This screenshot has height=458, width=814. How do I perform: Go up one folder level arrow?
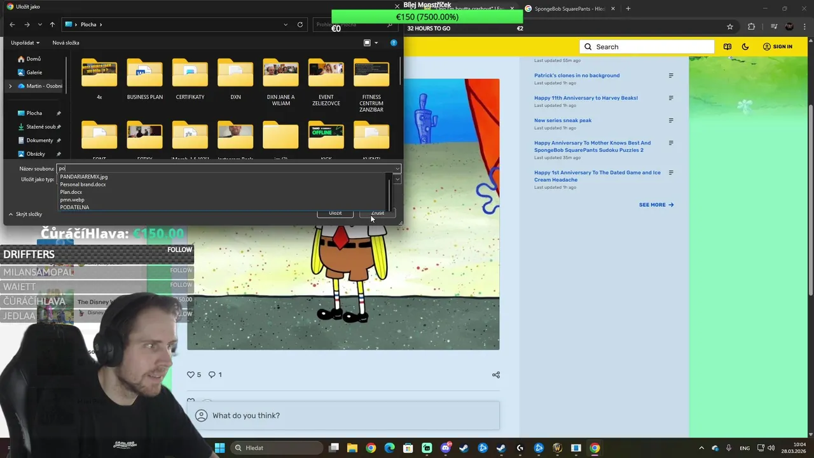point(52,24)
